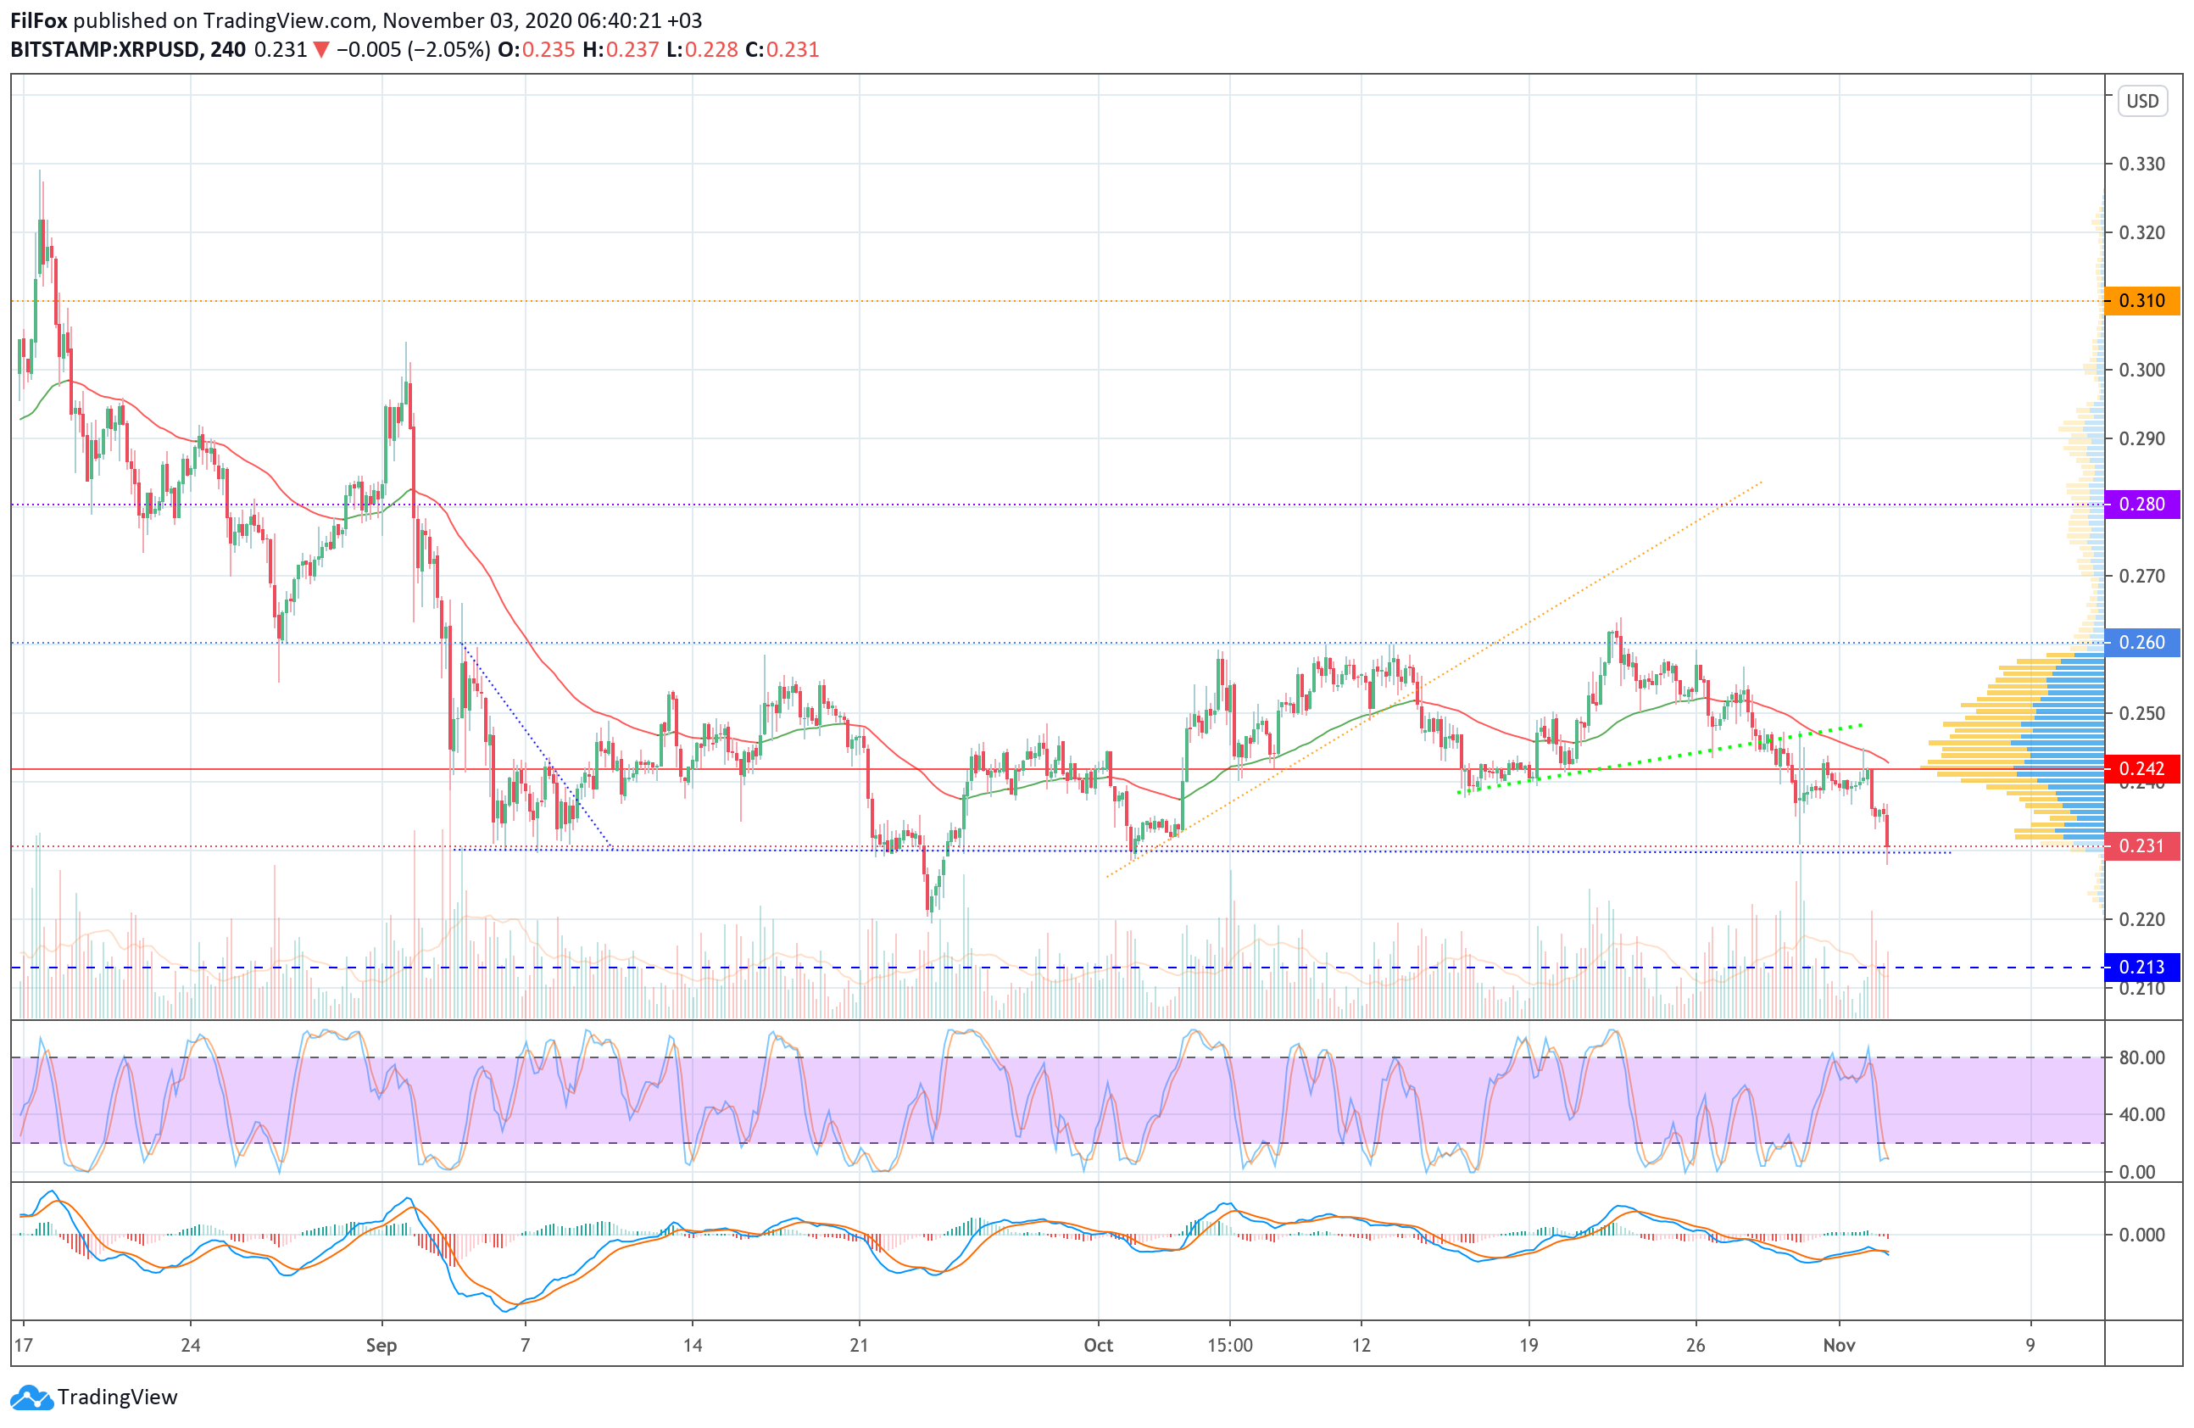Viewport: 2194px width, 1428px height.
Task: Click the 80.00 stochastic scale label
Action: (2141, 1057)
